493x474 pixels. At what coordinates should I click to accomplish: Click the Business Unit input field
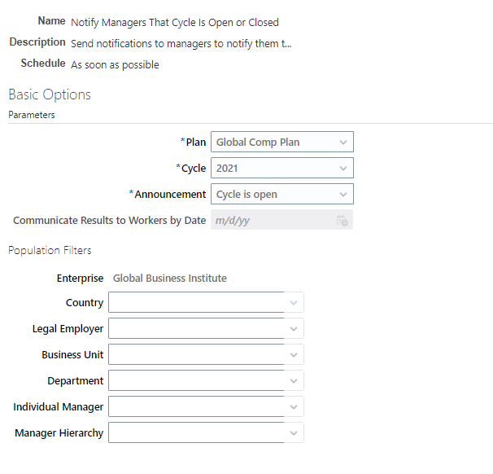(x=196, y=355)
